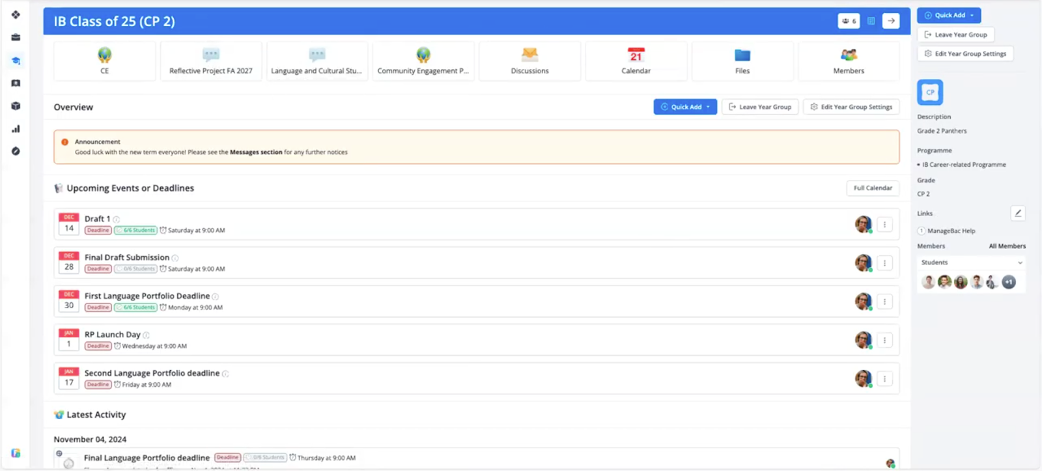Image resolution: width=1042 pixels, height=471 pixels.
Task: Click the Full Calendar button
Action: pos(873,188)
